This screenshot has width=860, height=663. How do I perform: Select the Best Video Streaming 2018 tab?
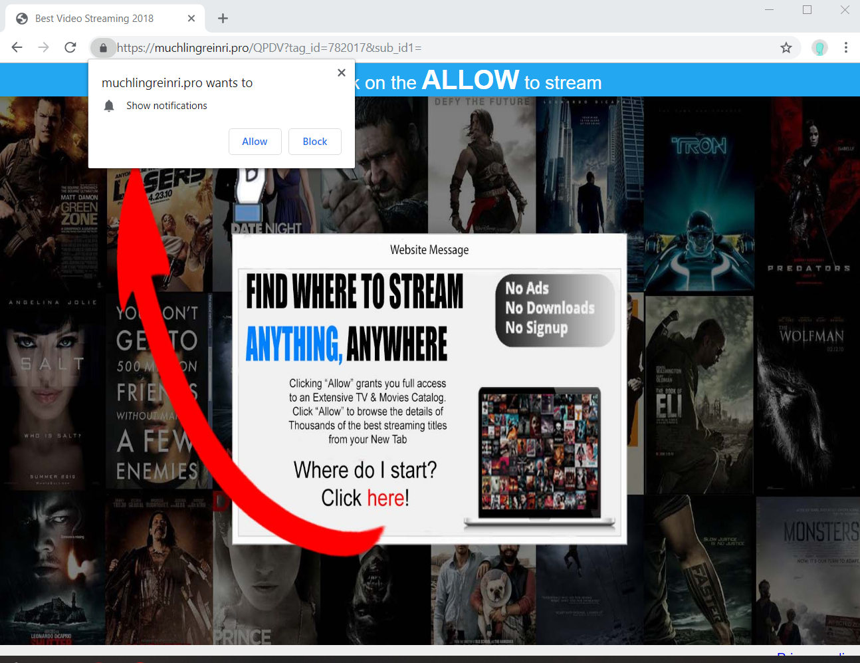tap(106, 19)
